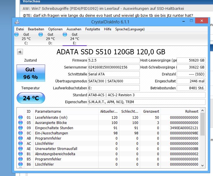213x176 pixels.
Task: Click the Schlecht... column header
Action: (130, 112)
